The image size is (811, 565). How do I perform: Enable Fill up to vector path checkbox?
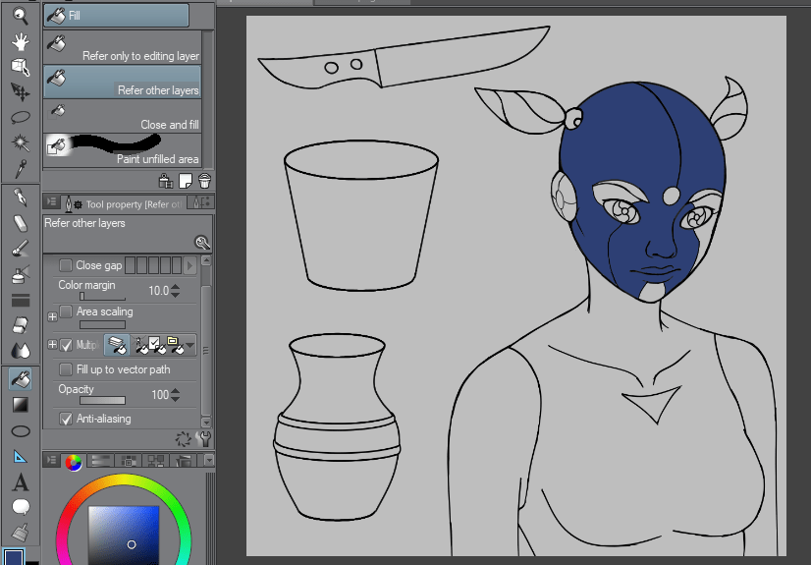(x=66, y=369)
